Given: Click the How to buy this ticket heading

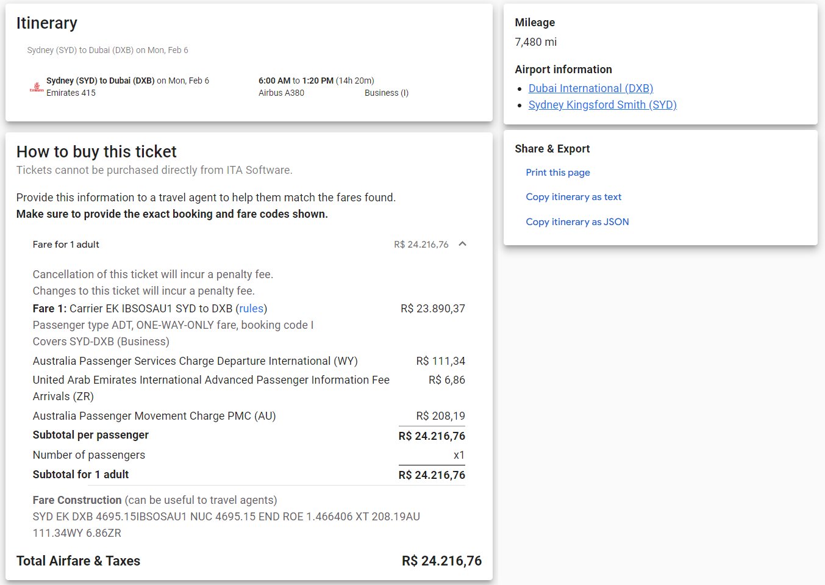Looking at the screenshot, I should click(96, 152).
